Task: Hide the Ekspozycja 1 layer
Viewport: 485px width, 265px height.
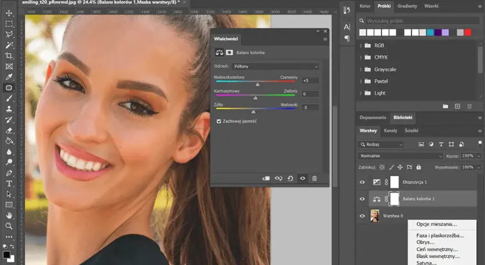Action: click(x=362, y=182)
